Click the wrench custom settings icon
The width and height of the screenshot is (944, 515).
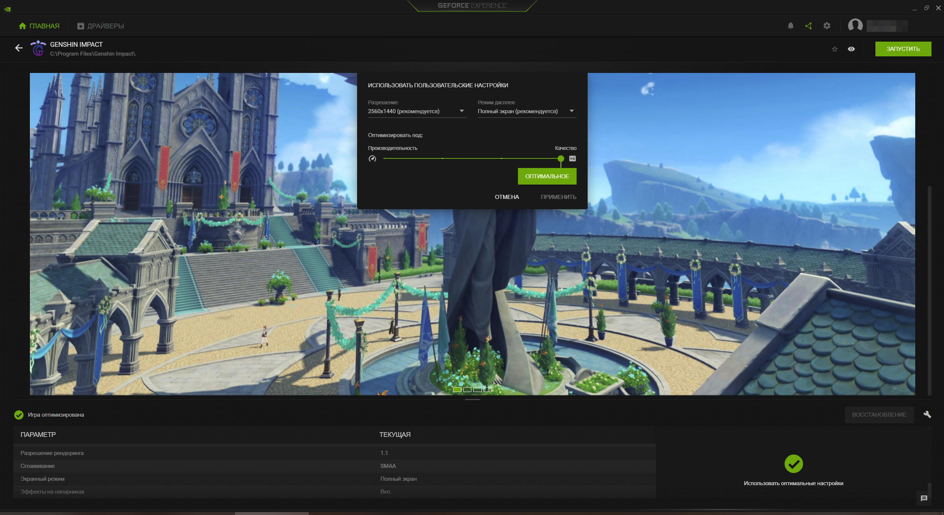(x=927, y=414)
